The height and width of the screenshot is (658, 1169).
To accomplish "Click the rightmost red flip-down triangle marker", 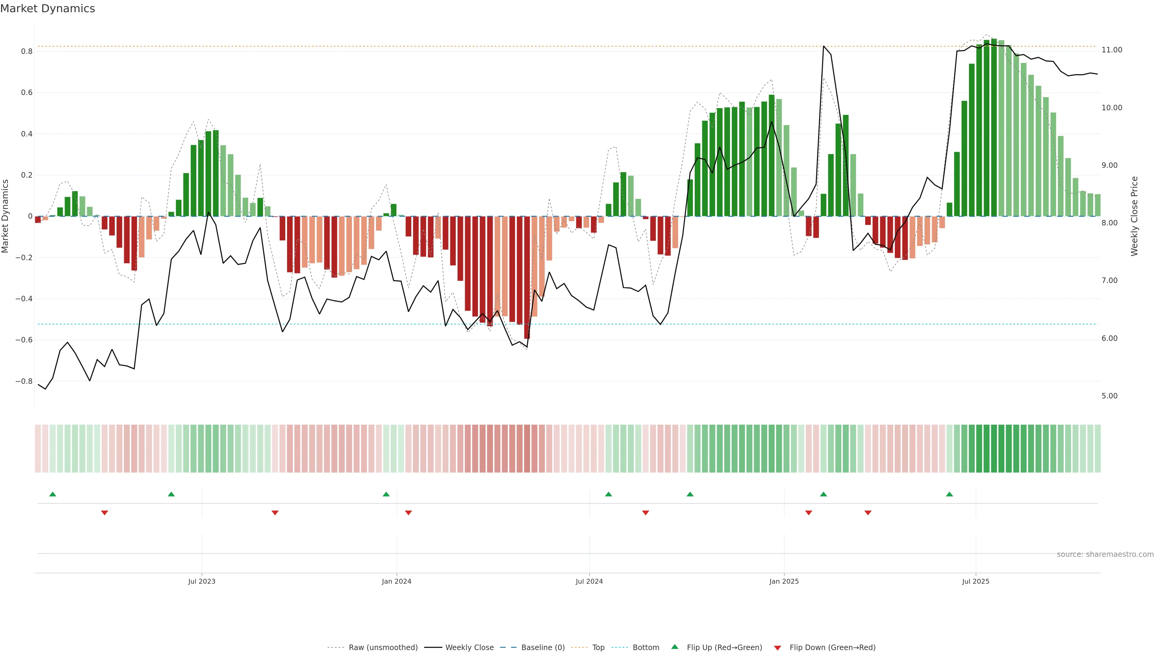I will pyautogui.click(x=868, y=513).
